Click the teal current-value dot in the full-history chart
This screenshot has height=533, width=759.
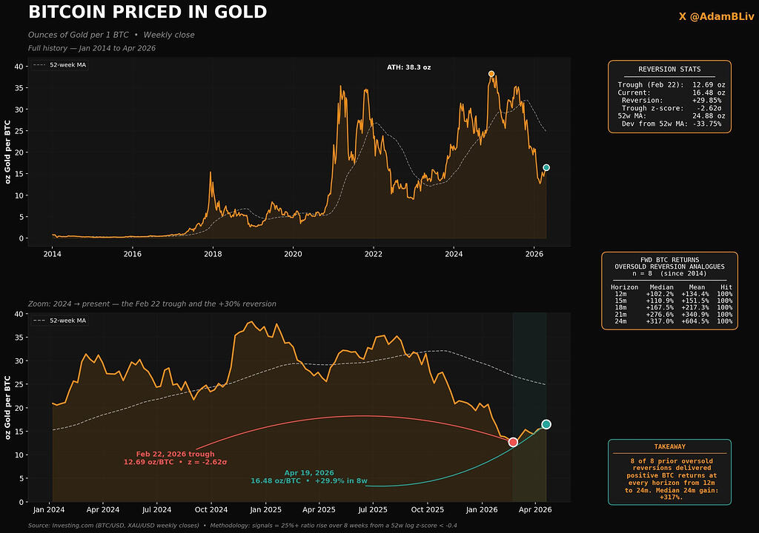pyautogui.click(x=546, y=167)
